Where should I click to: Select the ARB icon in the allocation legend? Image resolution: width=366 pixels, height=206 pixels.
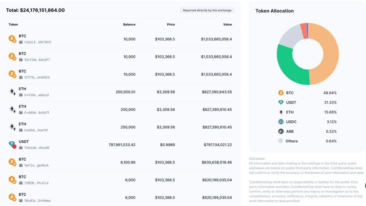point(281,131)
